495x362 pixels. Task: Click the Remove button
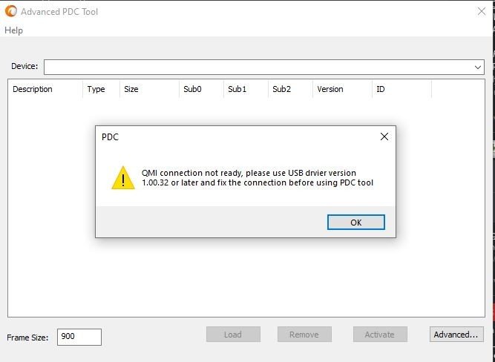(304, 335)
